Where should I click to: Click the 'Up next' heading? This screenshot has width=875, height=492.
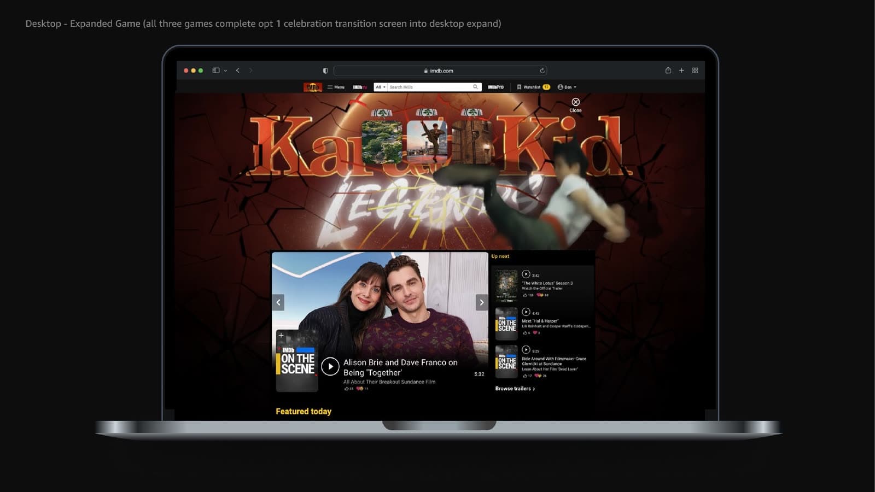[500, 256]
